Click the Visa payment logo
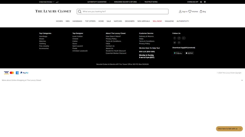Screen dimensions: 245x137 (x=6, y=73)
